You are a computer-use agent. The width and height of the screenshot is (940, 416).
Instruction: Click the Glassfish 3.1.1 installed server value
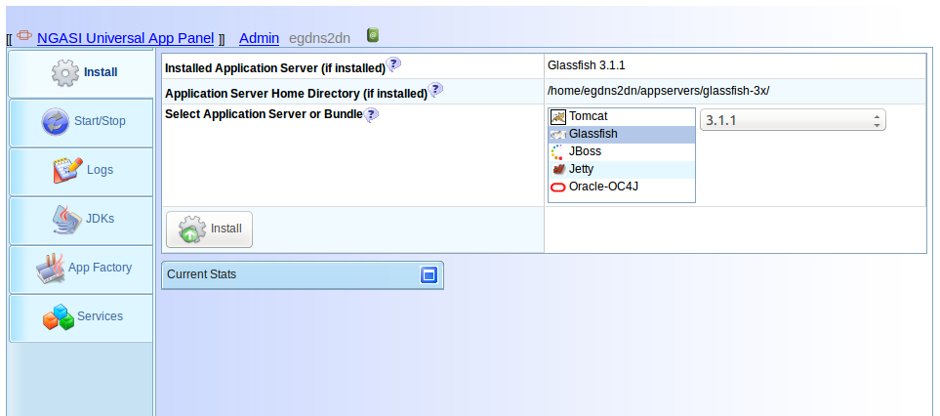pos(587,65)
